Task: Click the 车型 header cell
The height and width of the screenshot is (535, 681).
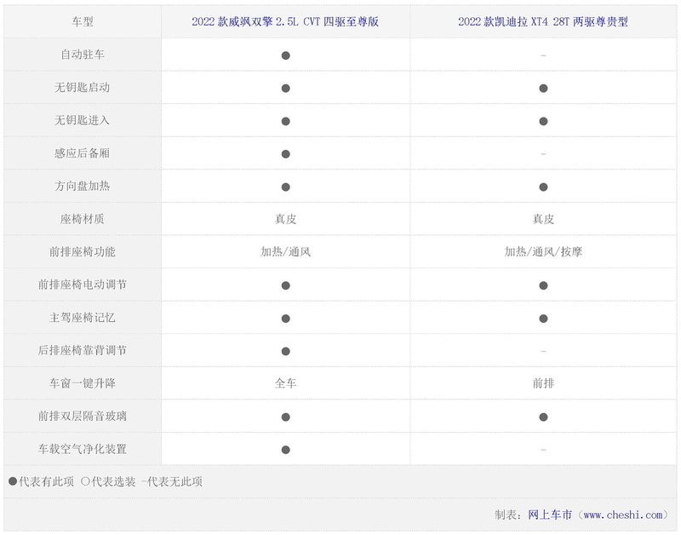Action: 83,22
